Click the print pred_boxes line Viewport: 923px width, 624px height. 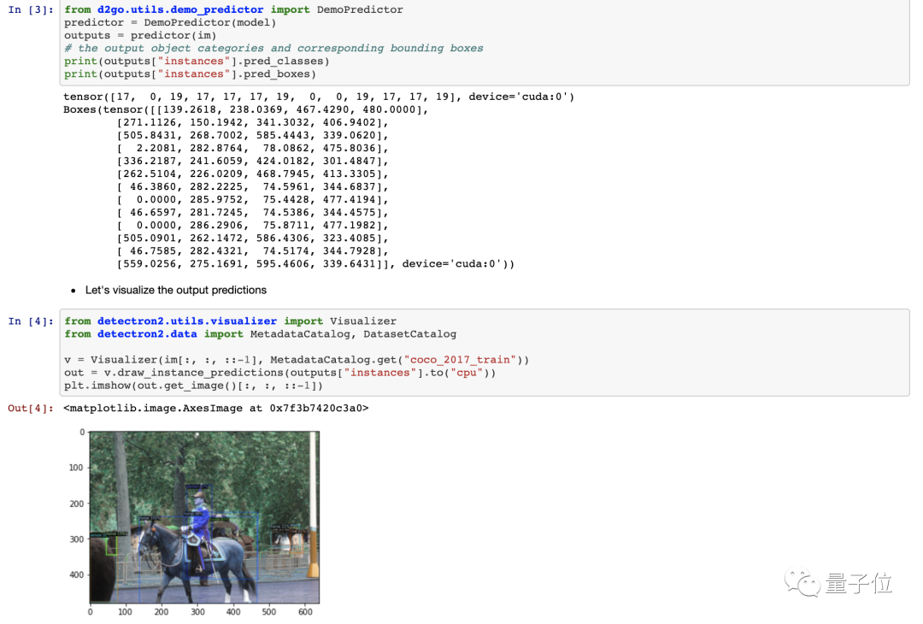tap(190, 74)
